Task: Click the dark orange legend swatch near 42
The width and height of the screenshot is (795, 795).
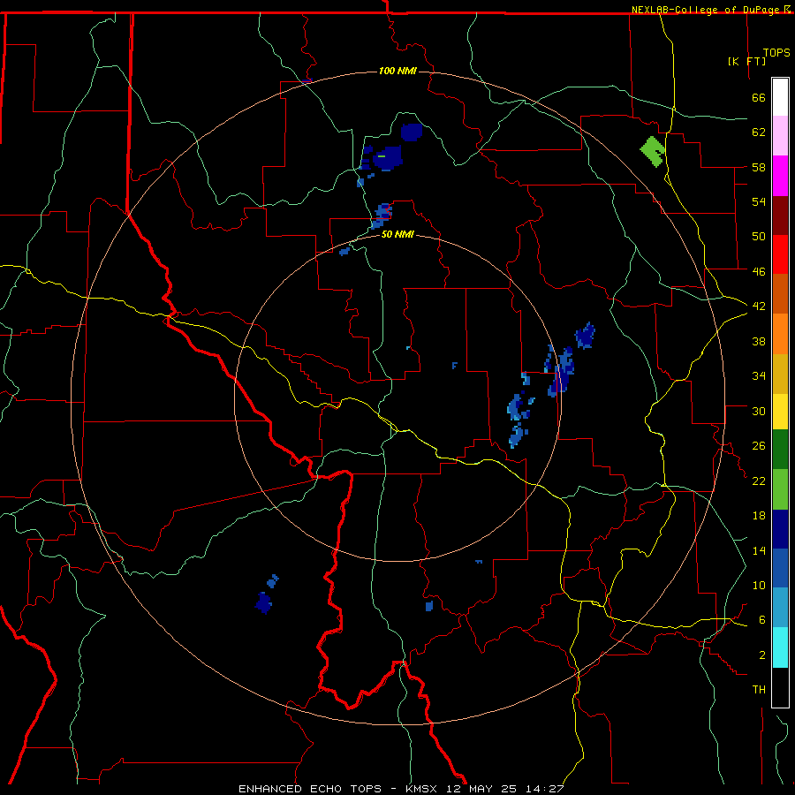Action: coord(780,294)
